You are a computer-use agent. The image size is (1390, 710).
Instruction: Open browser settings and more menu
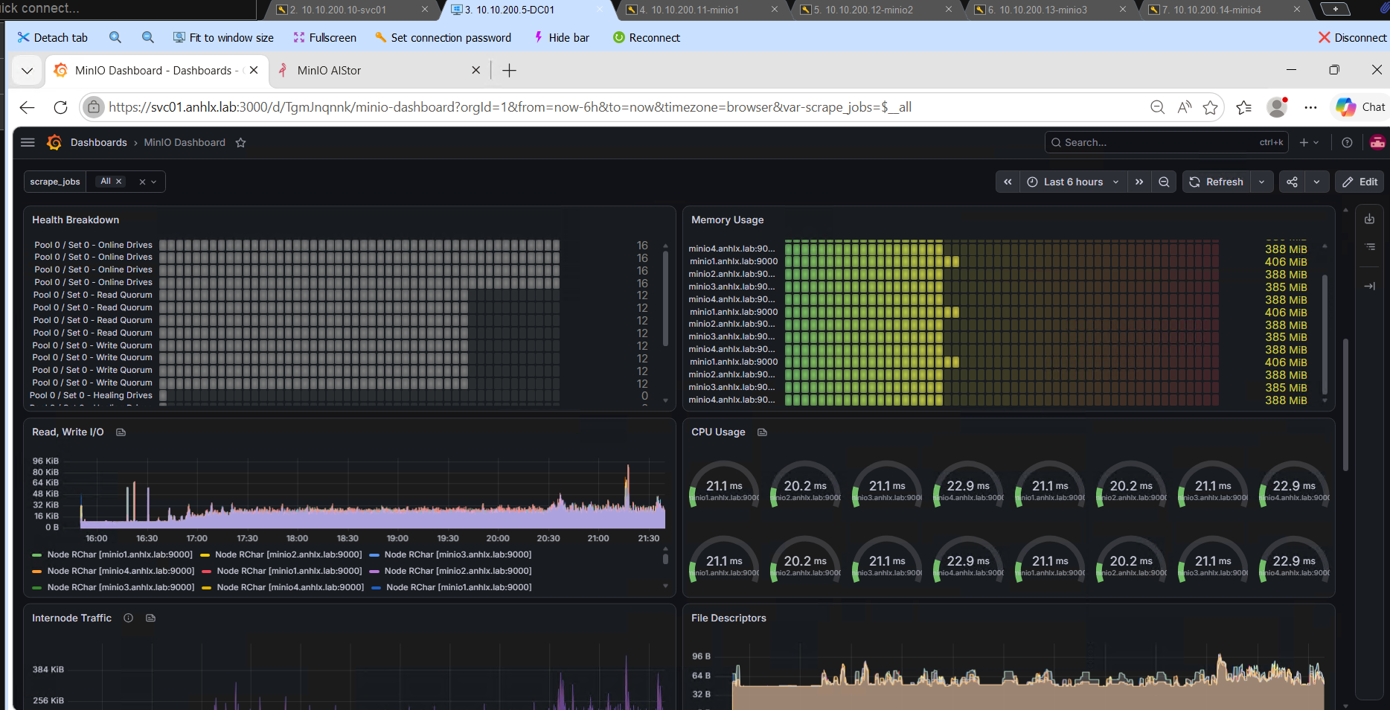(x=1311, y=107)
